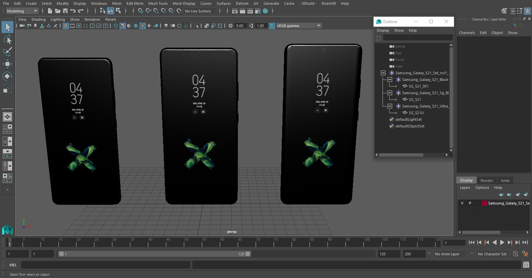The image size is (532, 278).
Task: Click the New Scene icon
Action: (50, 11)
